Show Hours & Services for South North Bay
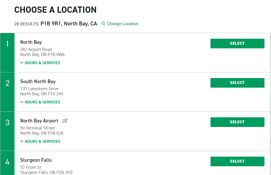The image size is (271, 175). pyautogui.click(x=40, y=102)
